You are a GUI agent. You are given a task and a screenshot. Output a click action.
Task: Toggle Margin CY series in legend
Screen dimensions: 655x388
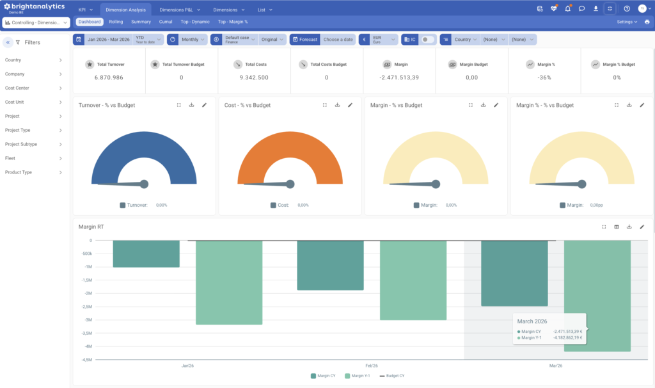tap(323, 376)
